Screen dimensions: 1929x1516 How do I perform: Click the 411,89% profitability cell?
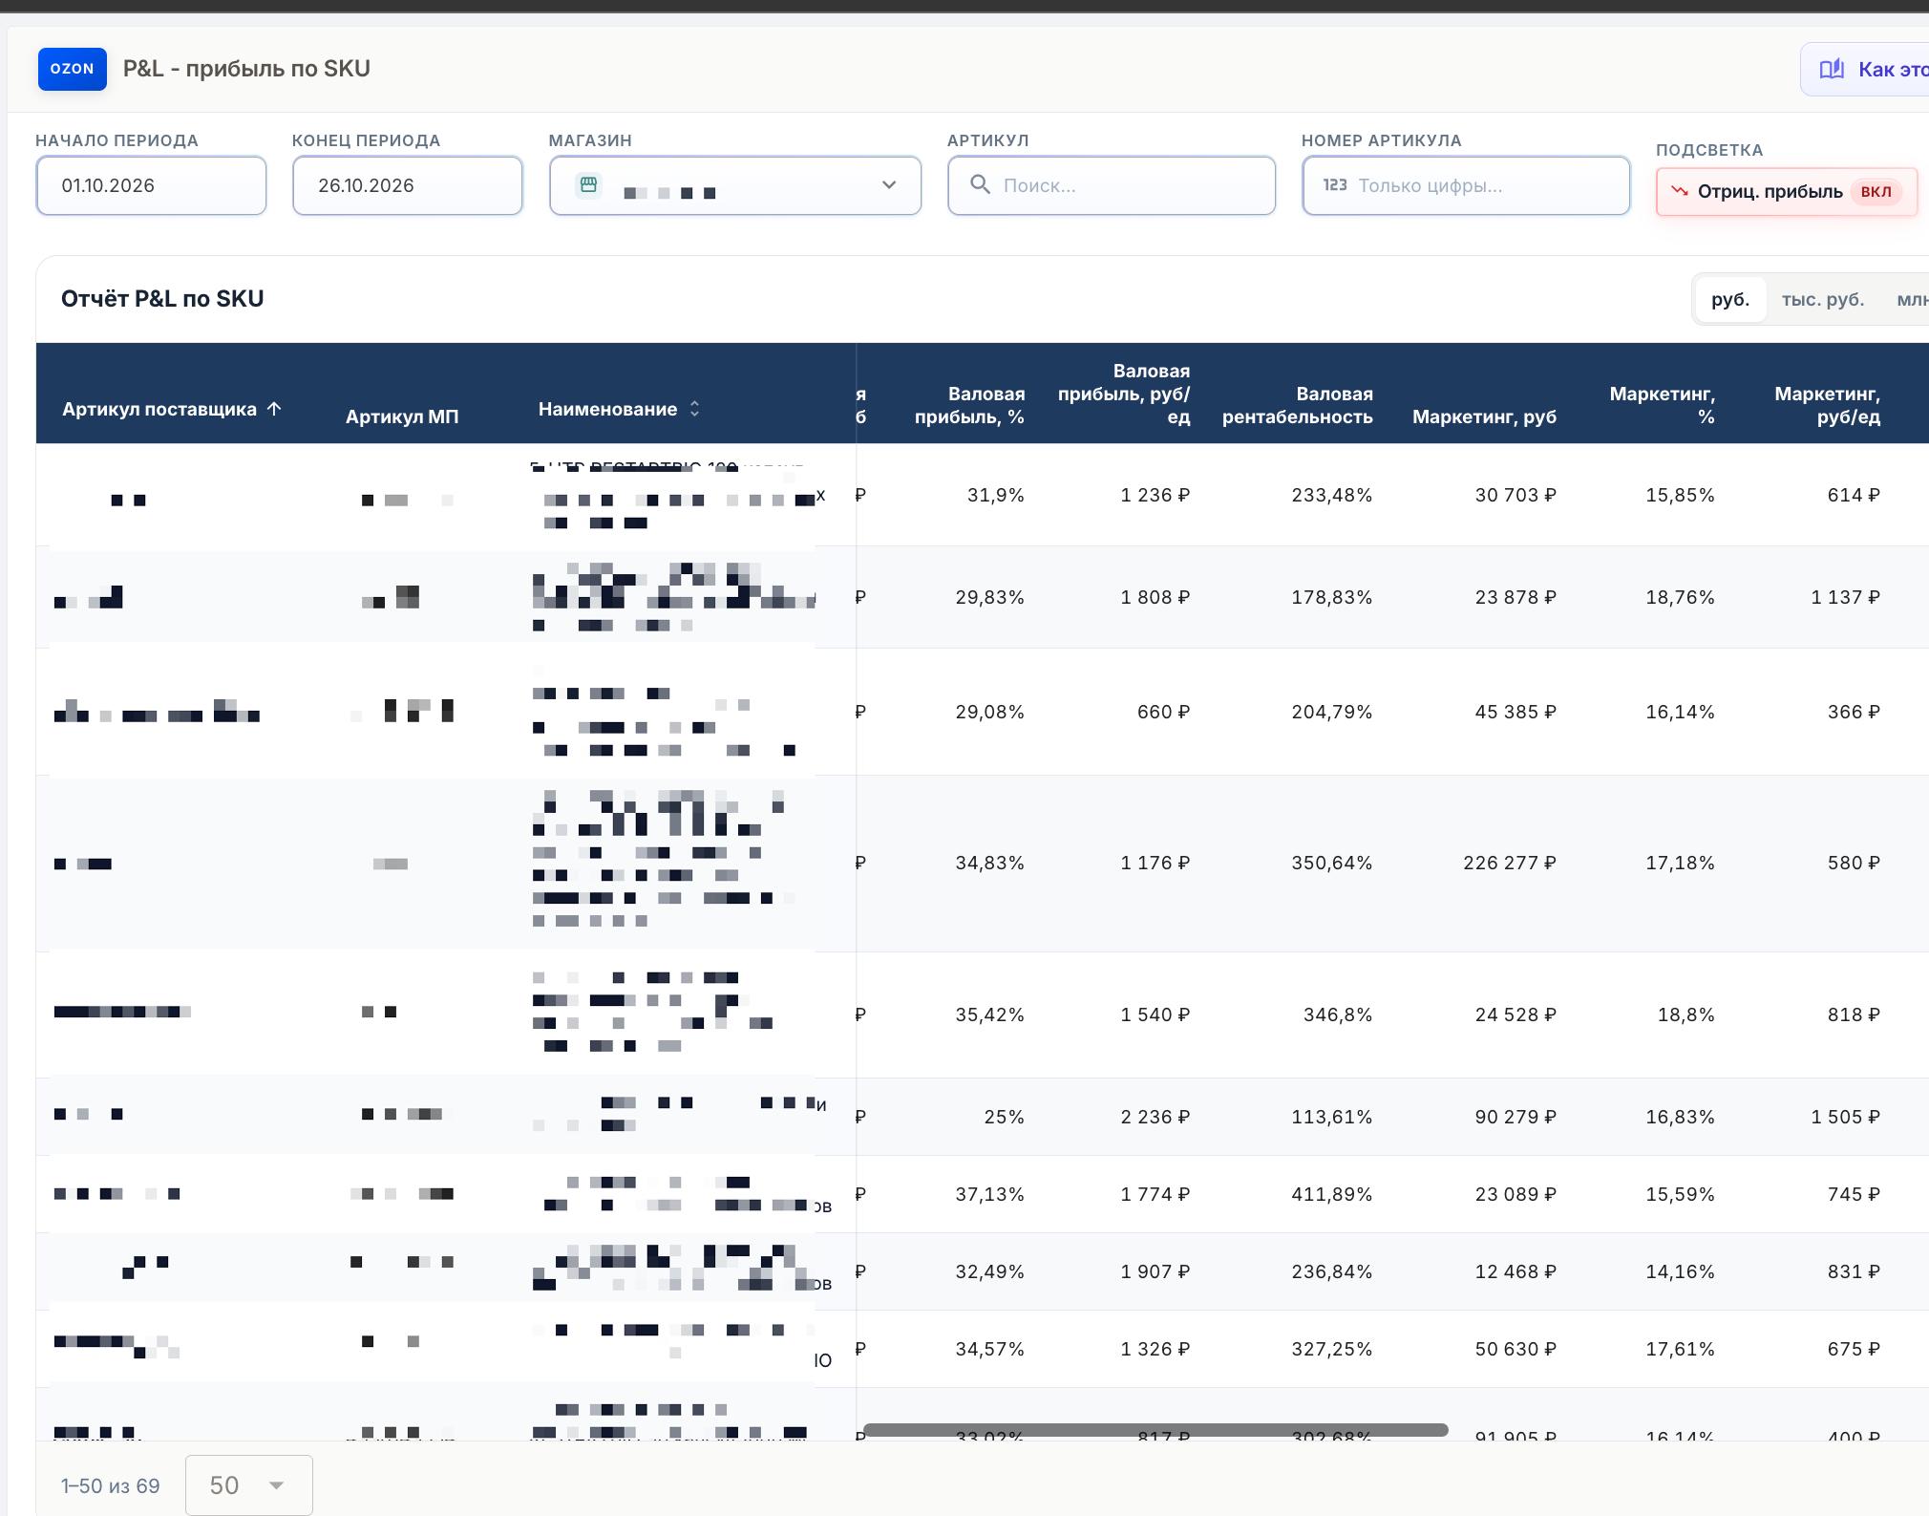click(x=1331, y=1194)
